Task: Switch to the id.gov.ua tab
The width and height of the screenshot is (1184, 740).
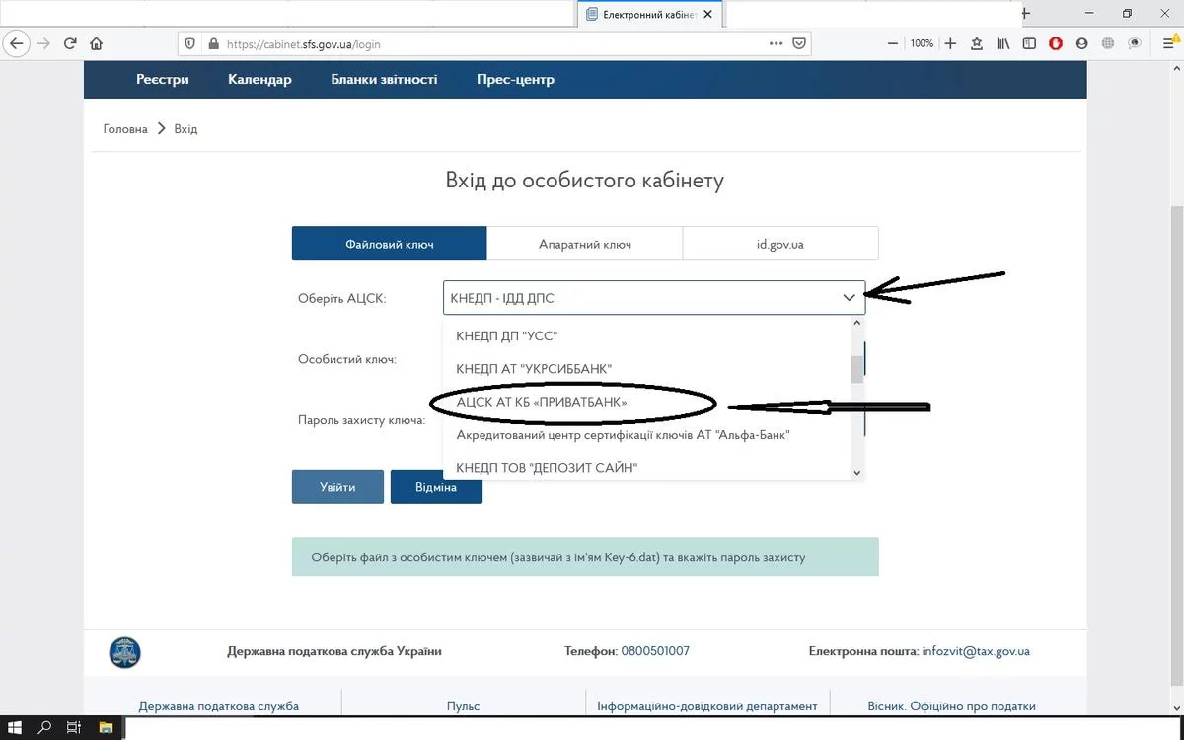Action: (x=780, y=244)
